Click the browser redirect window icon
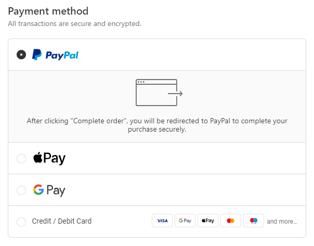Image resolution: width=314 pixels, height=246 pixels. pyautogui.click(x=159, y=93)
